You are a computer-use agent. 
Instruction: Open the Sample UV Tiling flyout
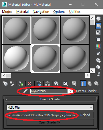98,39
